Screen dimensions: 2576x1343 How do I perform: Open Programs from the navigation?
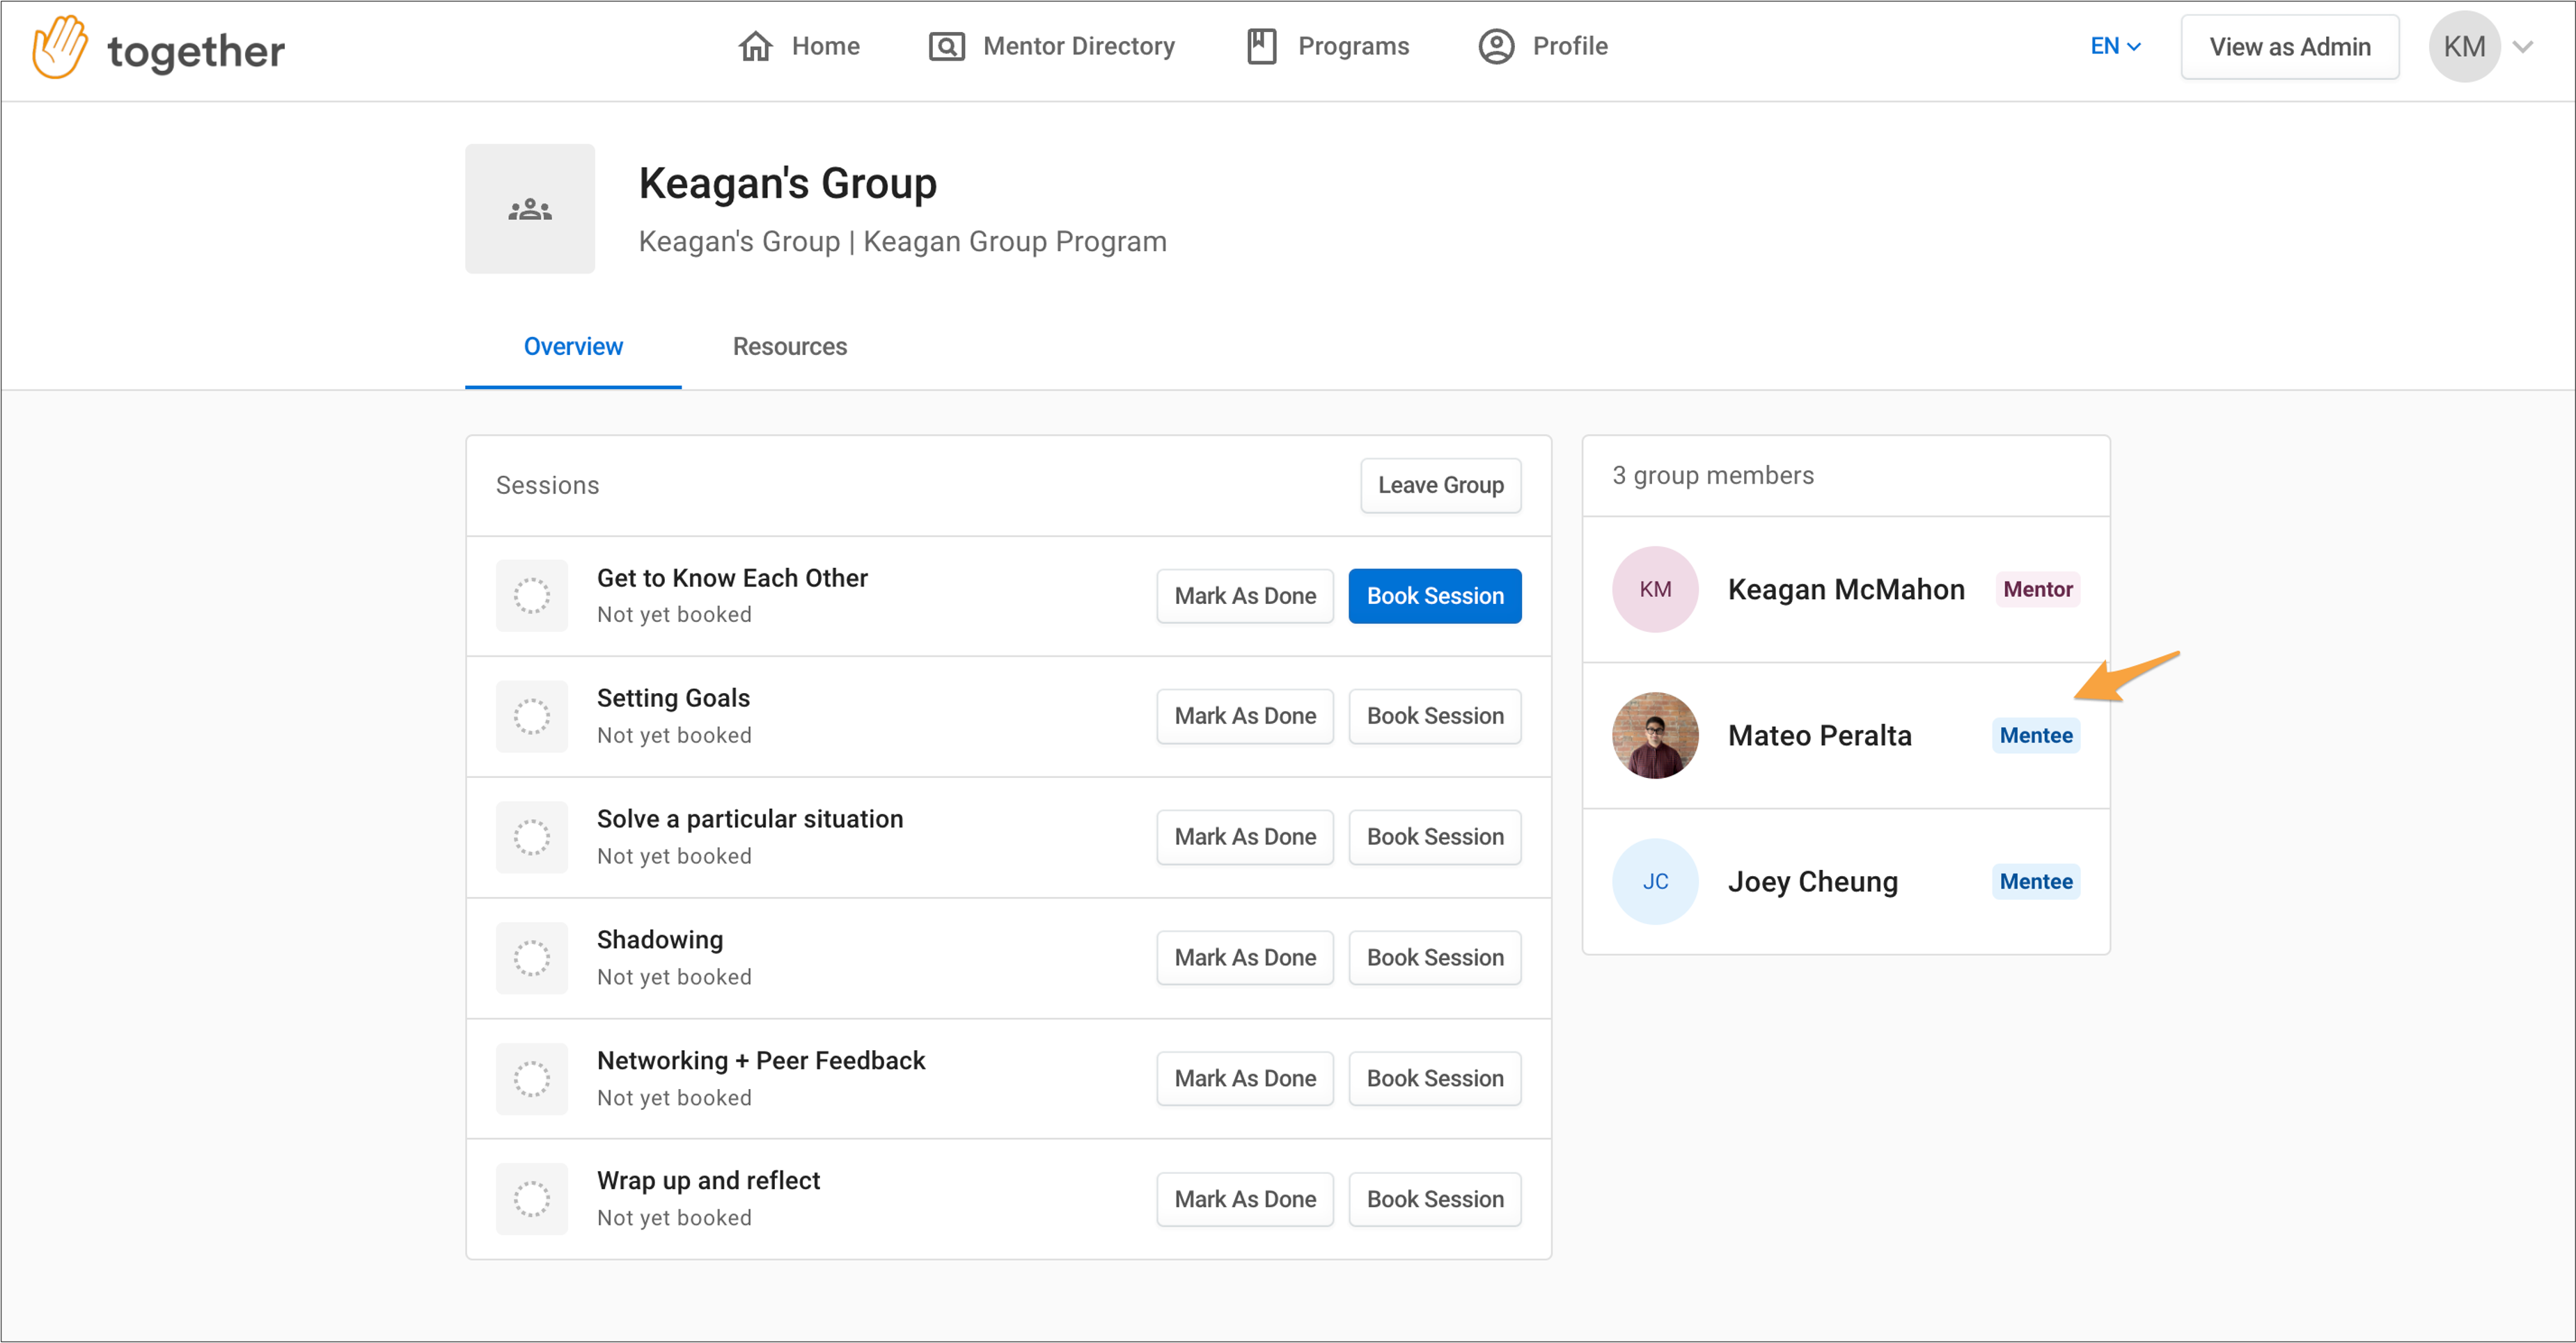[1328, 46]
